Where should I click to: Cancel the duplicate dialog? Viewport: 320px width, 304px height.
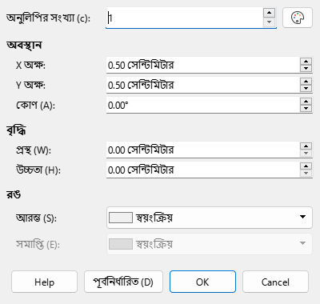(275, 282)
